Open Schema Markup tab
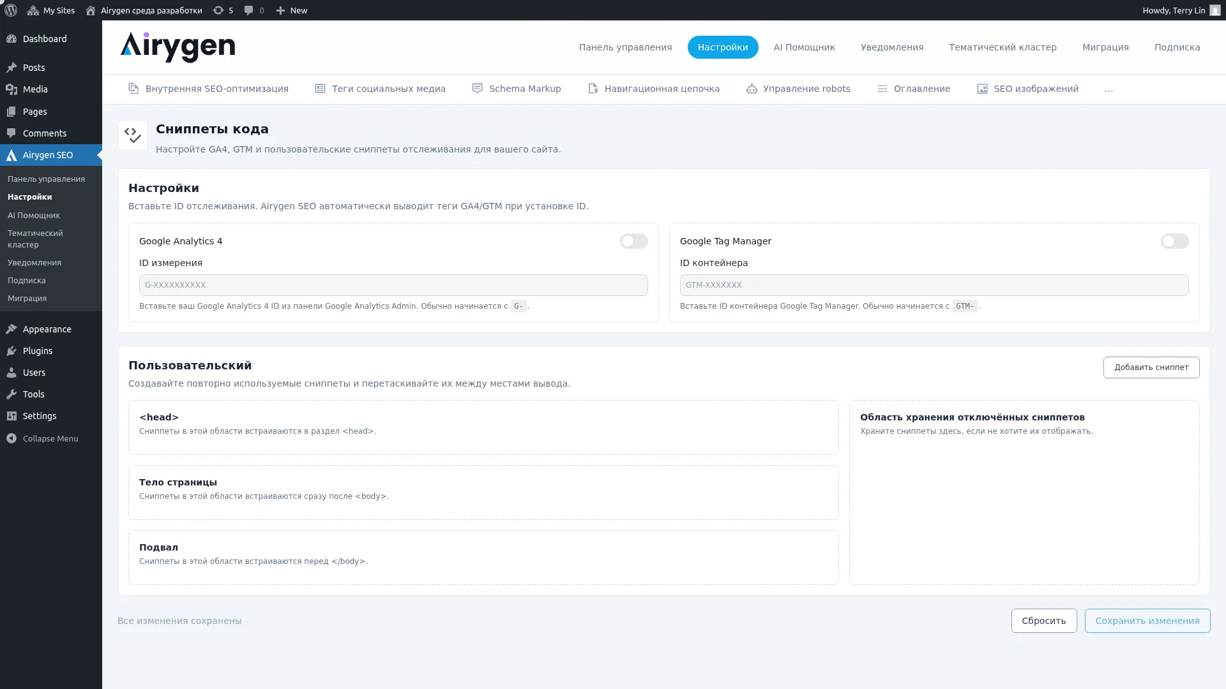Image resolution: width=1226 pixels, height=689 pixels. (x=516, y=89)
